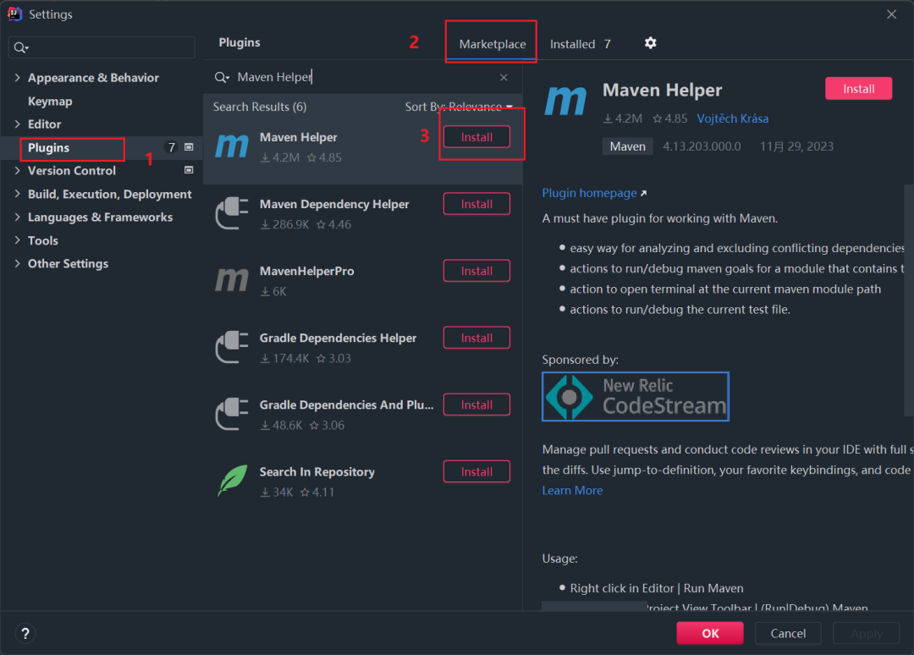Confirm settings with the OK button
The width and height of the screenshot is (914, 655).
click(710, 634)
